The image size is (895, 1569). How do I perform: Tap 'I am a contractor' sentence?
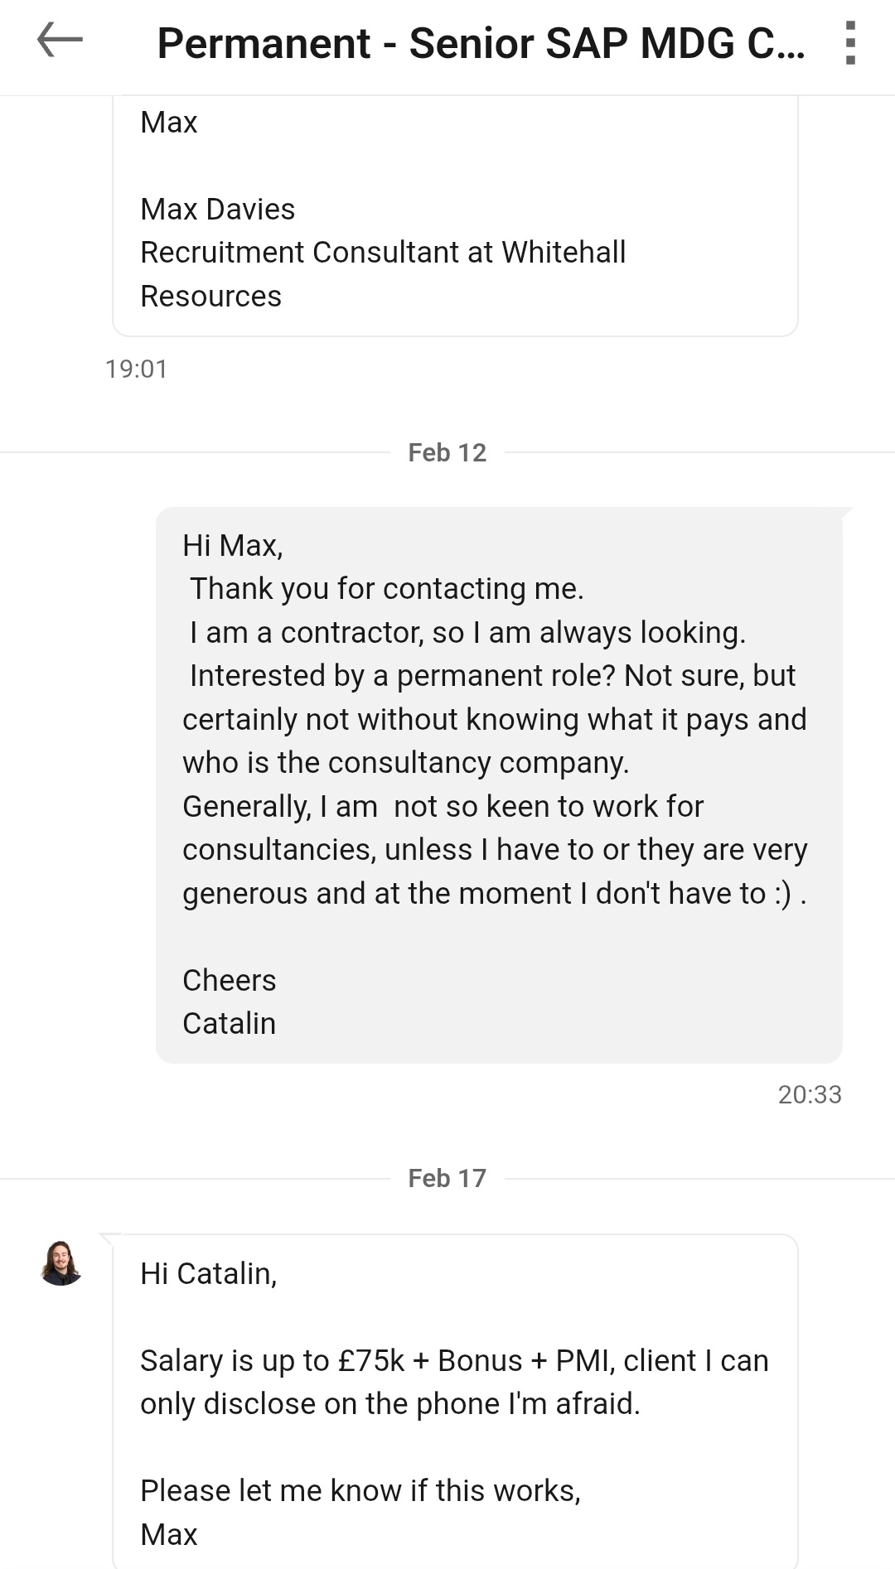[x=467, y=633]
